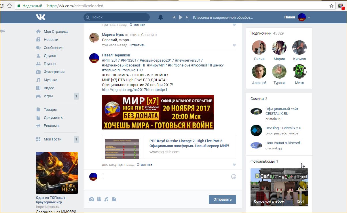Bookmark page with the star icon
The height and width of the screenshot is (213, 347).
coord(331,6)
